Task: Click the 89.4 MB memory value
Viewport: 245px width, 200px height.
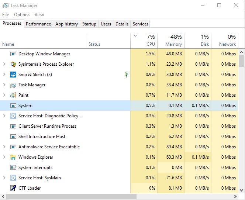Action: coord(174,147)
